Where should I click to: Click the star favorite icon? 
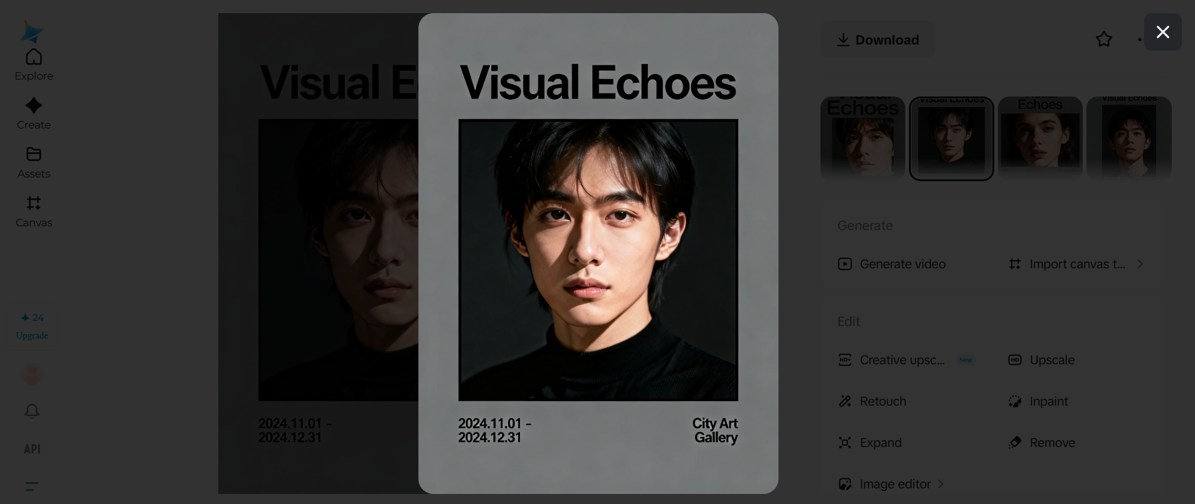click(x=1104, y=39)
